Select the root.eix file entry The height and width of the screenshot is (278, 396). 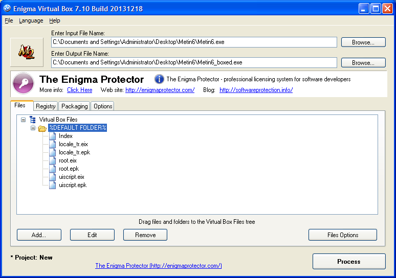[x=68, y=160]
